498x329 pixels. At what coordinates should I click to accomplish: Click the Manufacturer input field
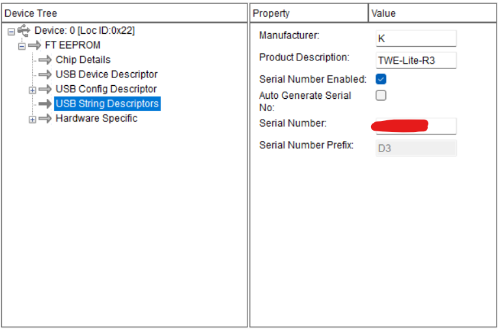pos(416,38)
